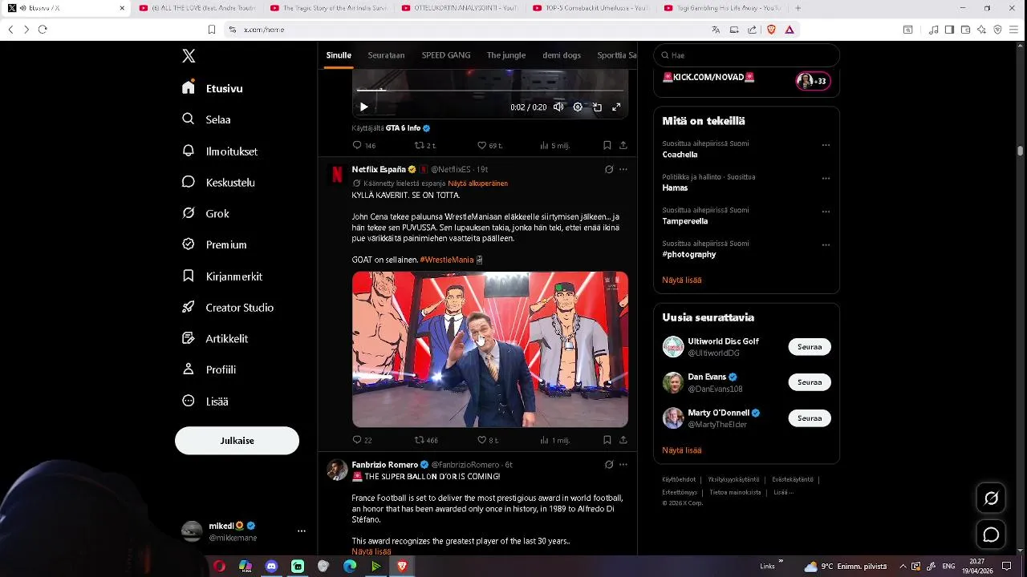
Task: Open the John Cena video thumbnail
Action: point(490,349)
